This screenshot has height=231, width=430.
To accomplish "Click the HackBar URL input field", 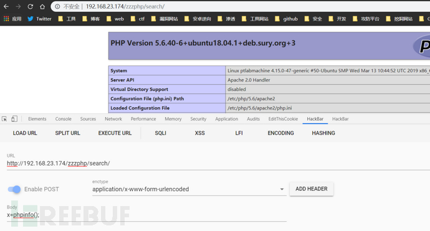I will 218,163.
